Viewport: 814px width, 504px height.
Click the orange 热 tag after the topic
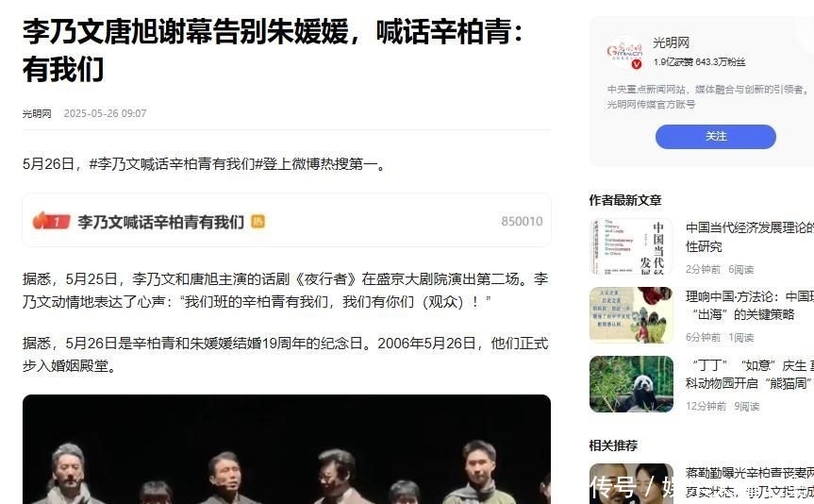258,222
